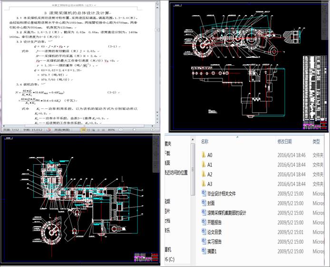Click the language indicator in Word status bar
The image size is (330, 267).
point(62,130)
